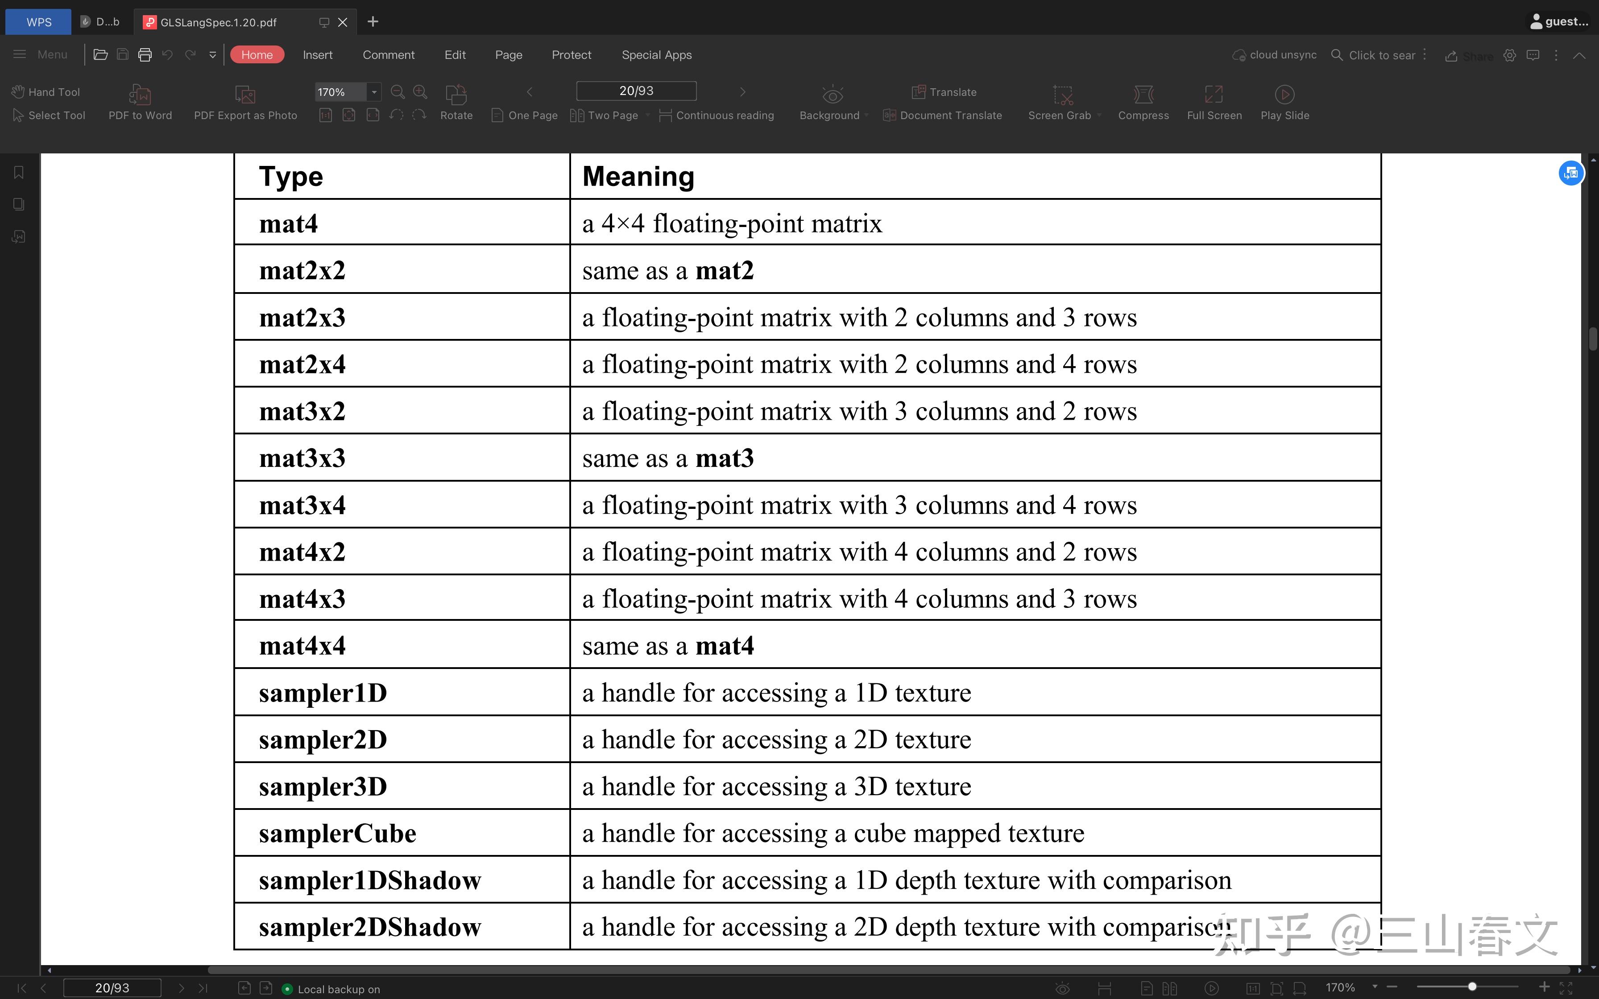This screenshot has width=1599, height=999.
Task: Open feedback chat bubble icon
Action: [x=1533, y=55]
